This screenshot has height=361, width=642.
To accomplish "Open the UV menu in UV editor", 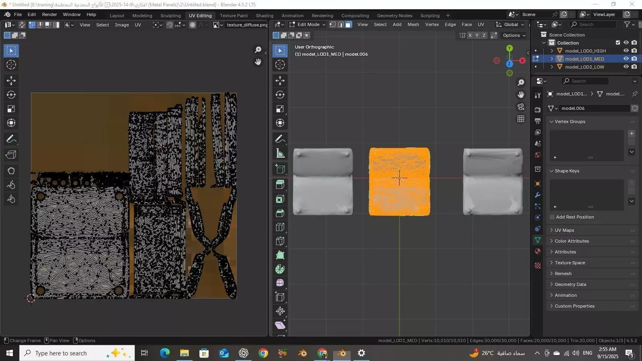I will [x=138, y=25].
